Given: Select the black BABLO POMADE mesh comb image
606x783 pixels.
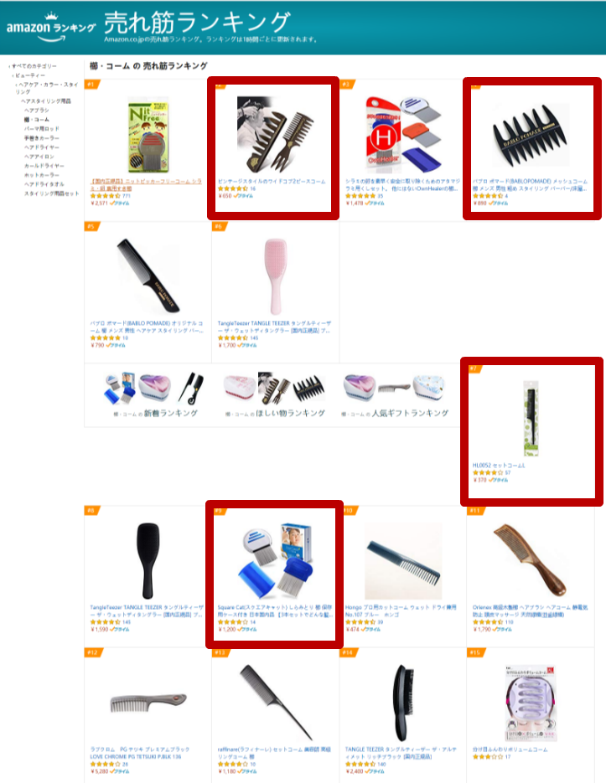Looking at the screenshot, I should point(531,135).
